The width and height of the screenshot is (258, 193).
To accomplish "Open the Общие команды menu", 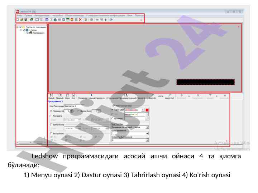I will pos(75,15).
